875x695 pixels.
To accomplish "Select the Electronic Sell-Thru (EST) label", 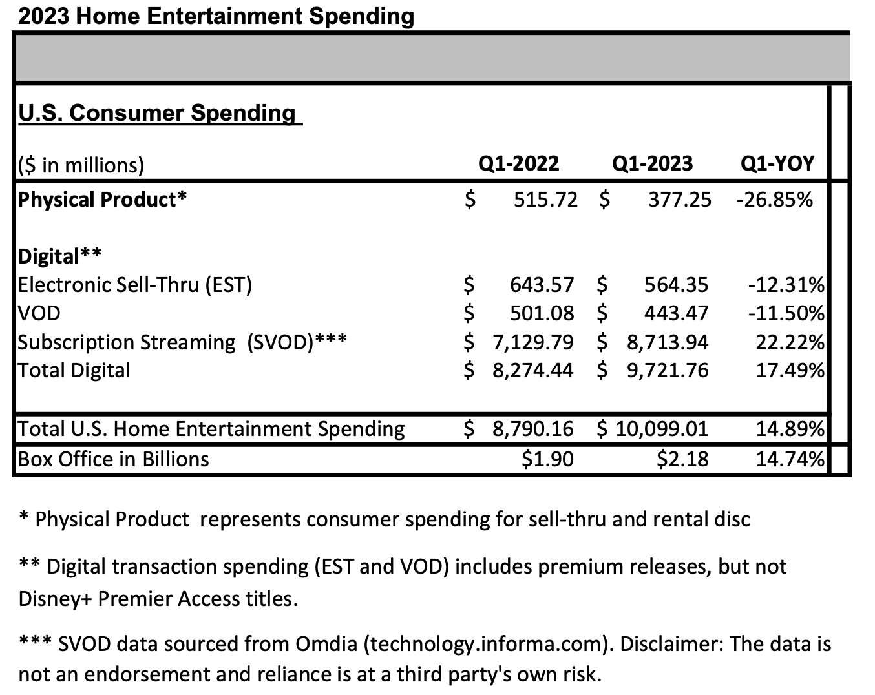I will (135, 285).
